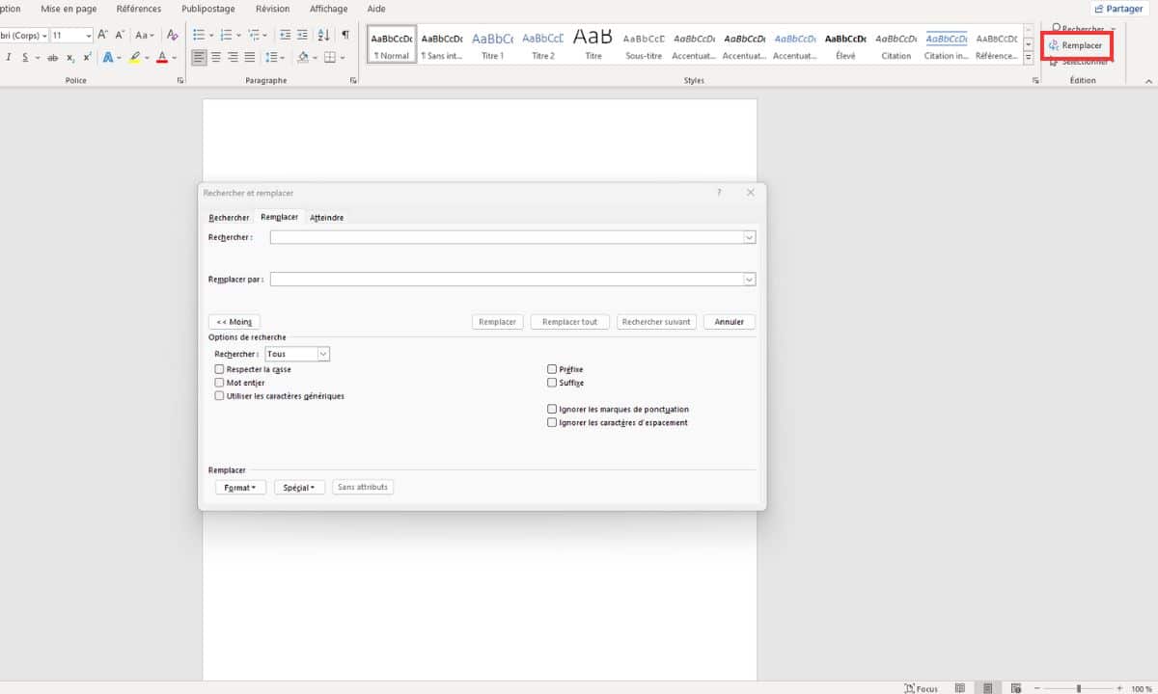Expand the Remplacer par history dropdown
The width and height of the screenshot is (1158, 694).
749,280
